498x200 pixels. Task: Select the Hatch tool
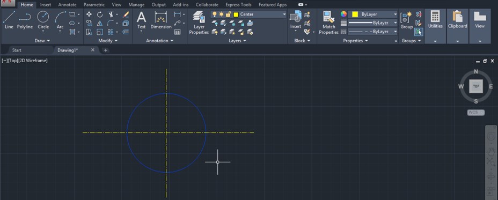(72, 32)
